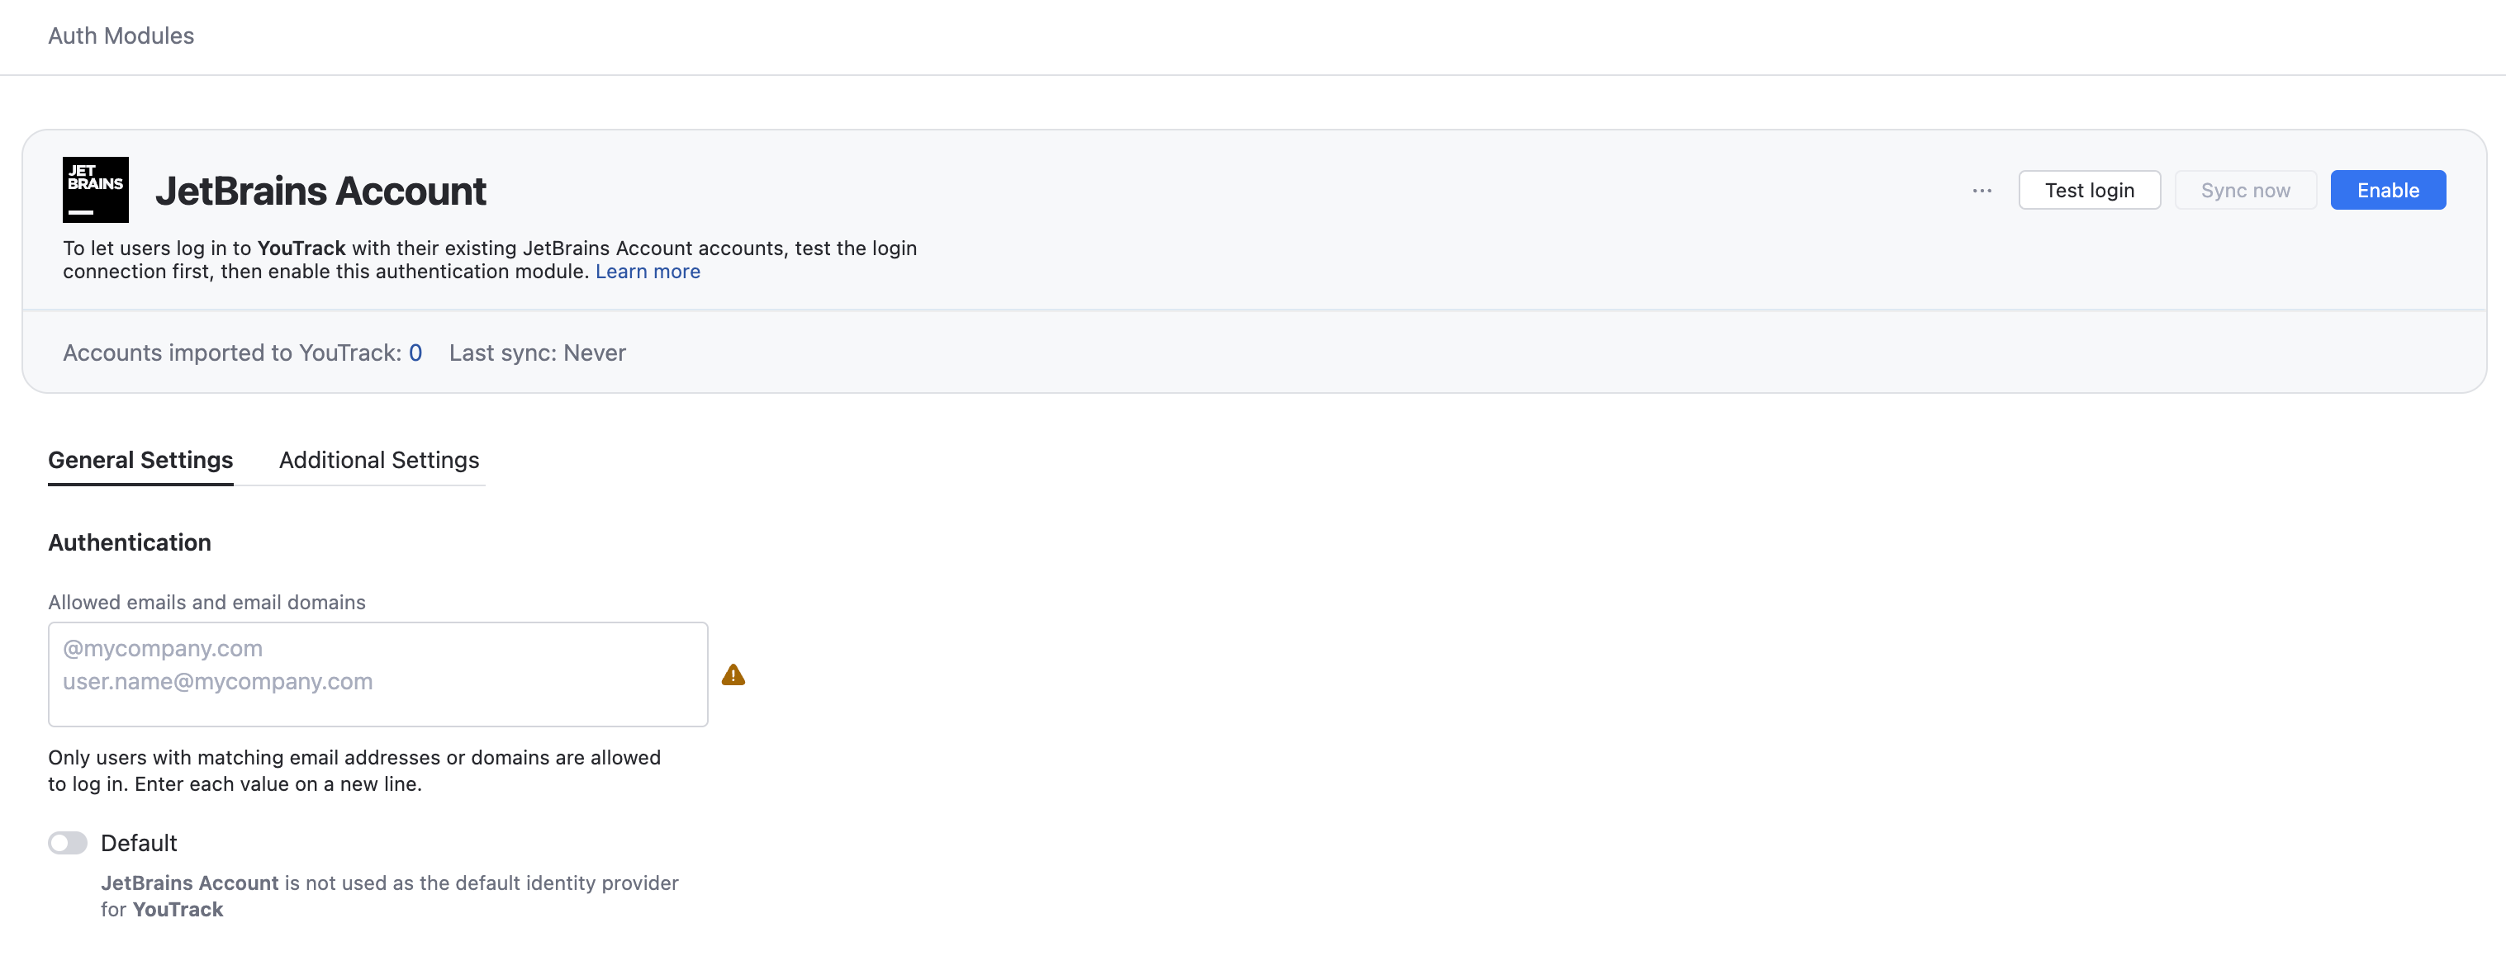The image size is (2506, 956).
Task: Click the Authentication section heading
Action: 130,542
